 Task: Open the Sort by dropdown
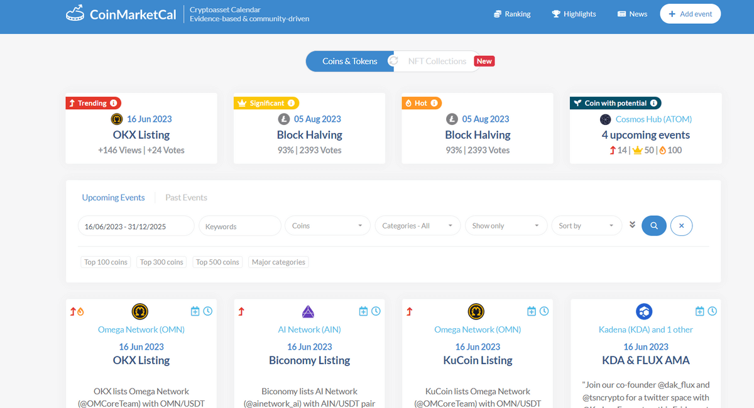[x=586, y=225]
